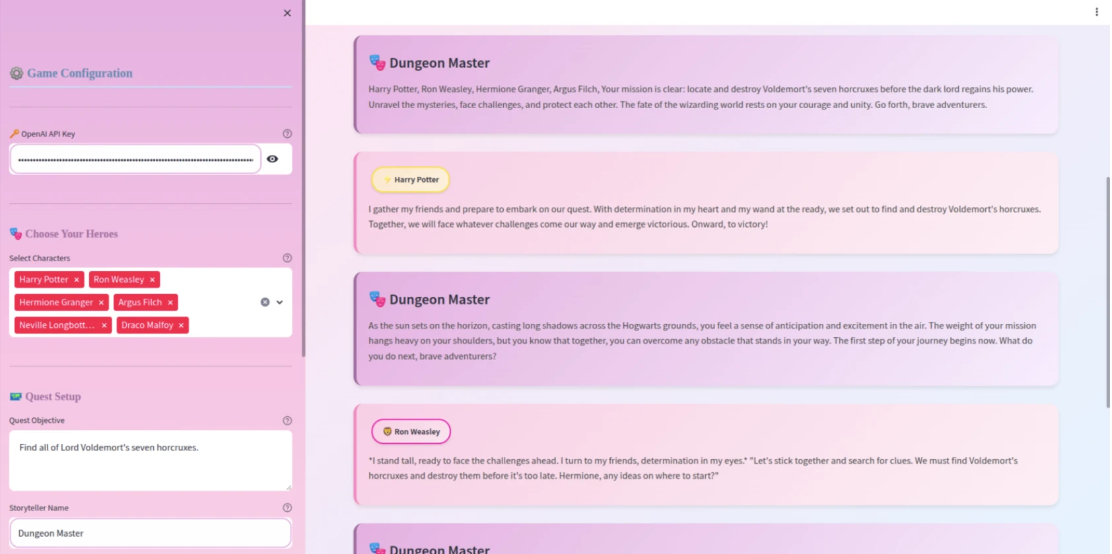Click help icon for Storyteller Name
Screen dimensions: 1112x554
(x=287, y=508)
